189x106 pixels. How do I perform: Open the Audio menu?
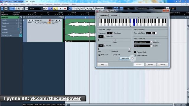click(x=22, y=4)
